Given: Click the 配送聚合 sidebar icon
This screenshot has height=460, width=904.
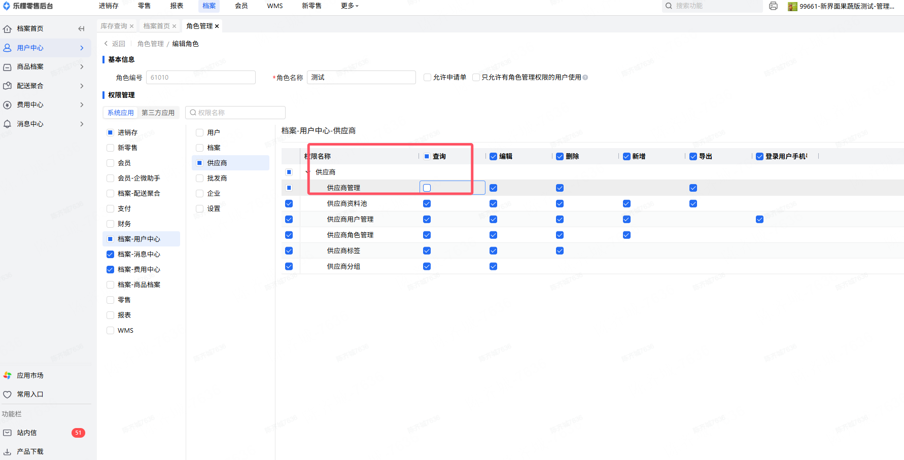Looking at the screenshot, I should (8, 86).
